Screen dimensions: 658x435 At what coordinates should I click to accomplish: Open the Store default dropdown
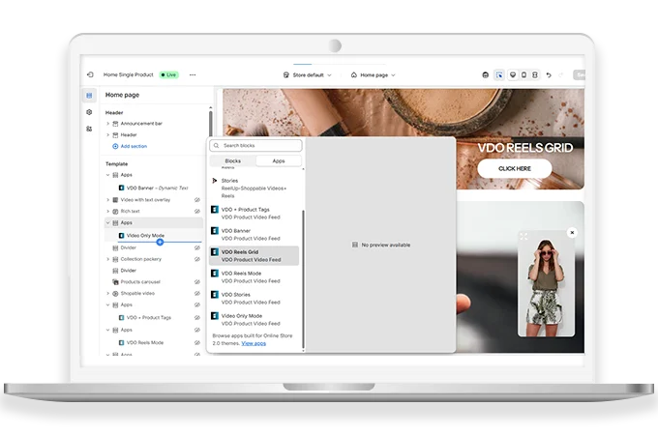(x=307, y=74)
